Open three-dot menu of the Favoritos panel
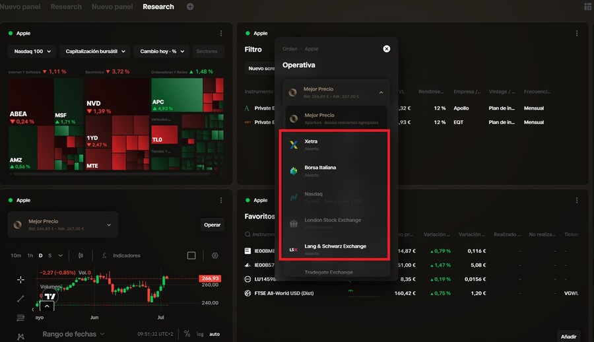Screen dimensions: 594x342 [x=577, y=200]
